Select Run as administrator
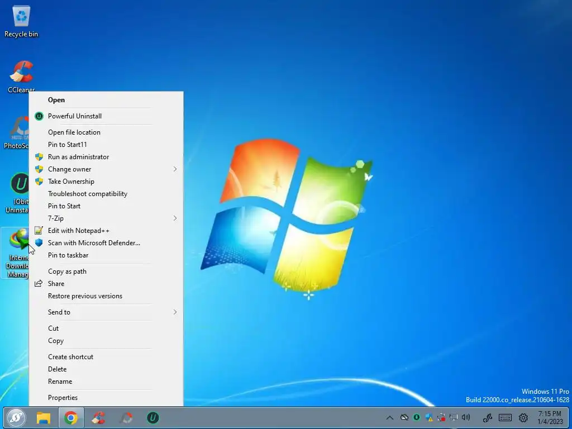This screenshot has width=572, height=429. (x=106, y=157)
